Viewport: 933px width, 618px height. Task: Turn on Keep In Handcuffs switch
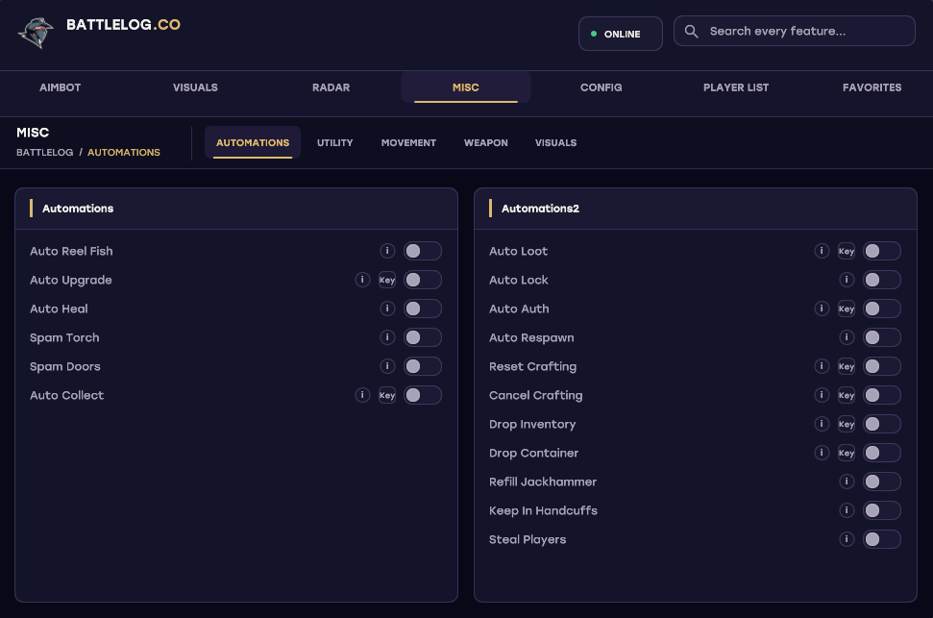(x=882, y=510)
